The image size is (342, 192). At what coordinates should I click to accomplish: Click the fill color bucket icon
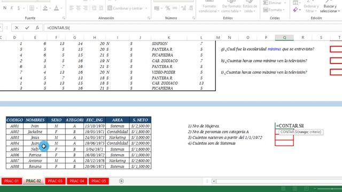(45, 8)
